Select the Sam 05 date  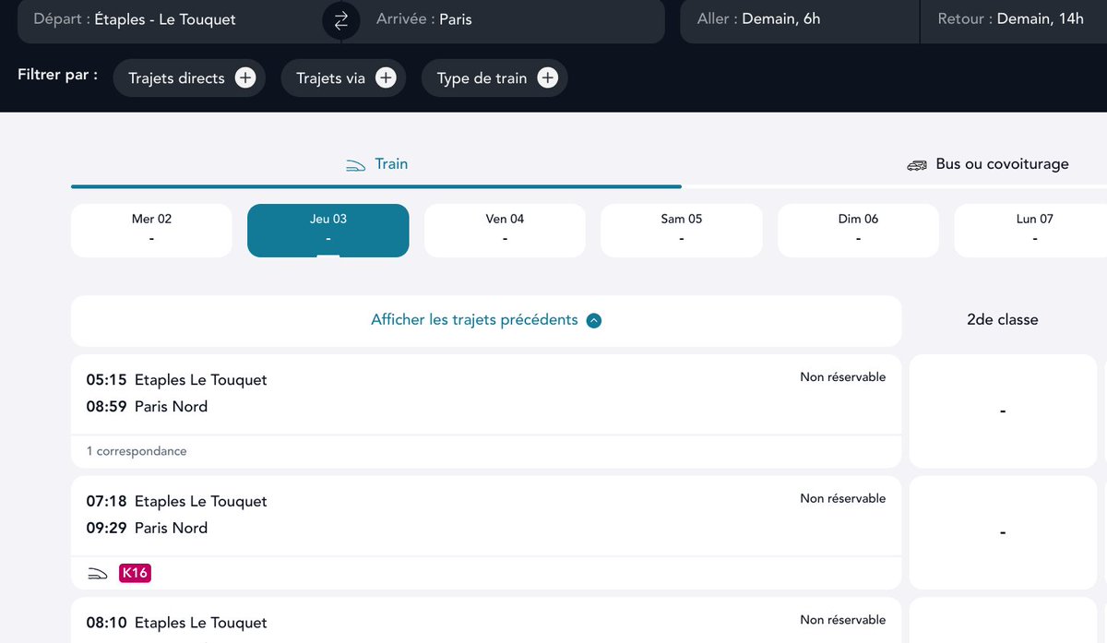click(x=682, y=231)
